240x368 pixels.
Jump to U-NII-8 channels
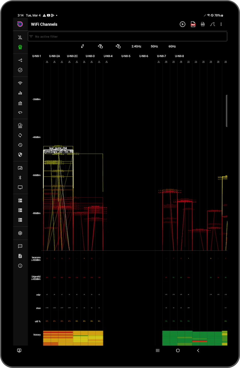pos(179,56)
